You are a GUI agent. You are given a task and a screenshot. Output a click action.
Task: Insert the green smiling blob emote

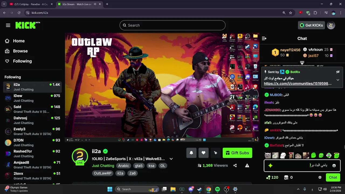click(x=313, y=155)
